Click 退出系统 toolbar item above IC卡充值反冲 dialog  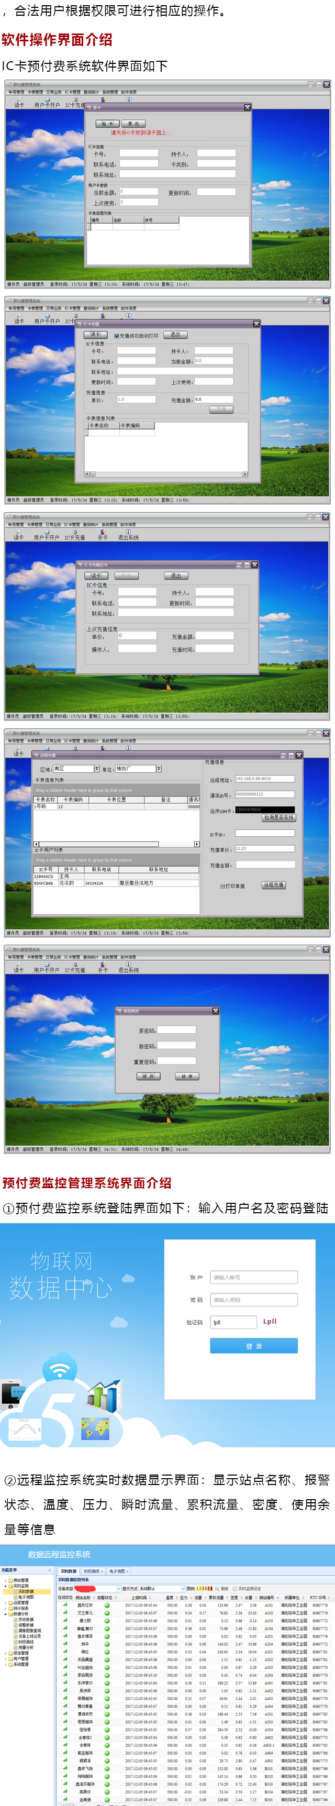tap(128, 536)
